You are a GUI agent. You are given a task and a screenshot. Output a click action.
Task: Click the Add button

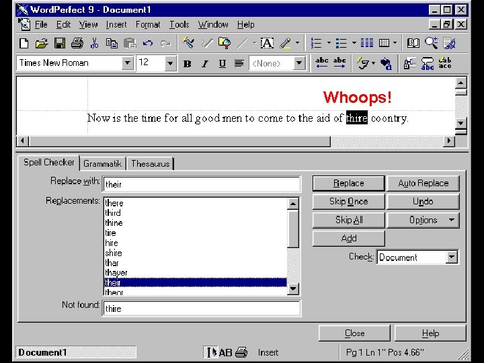(x=348, y=238)
